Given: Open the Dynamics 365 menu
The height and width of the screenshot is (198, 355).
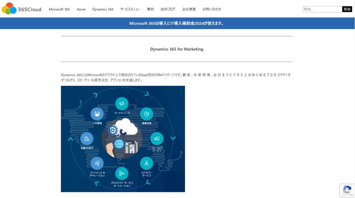Looking at the screenshot, I should [103, 9].
